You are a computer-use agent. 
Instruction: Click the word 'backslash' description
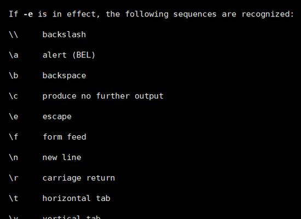point(64,34)
